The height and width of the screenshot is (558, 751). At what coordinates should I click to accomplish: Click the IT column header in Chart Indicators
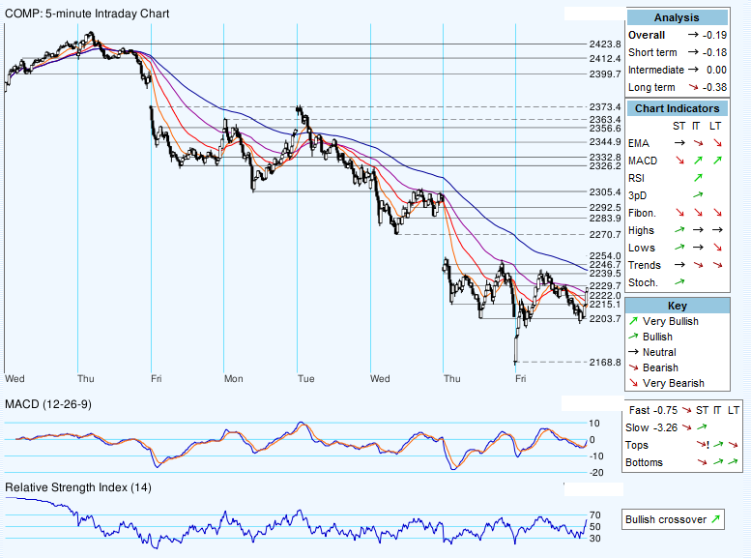tap(696, 126)
